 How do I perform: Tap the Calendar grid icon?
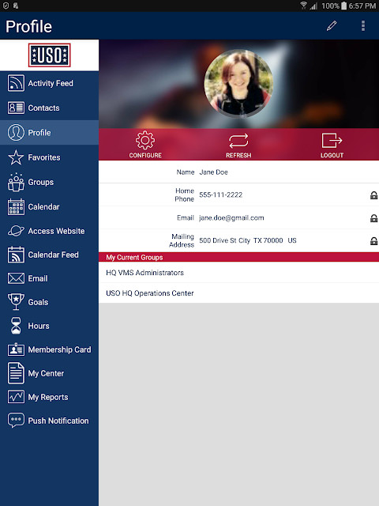click(16, 207)
